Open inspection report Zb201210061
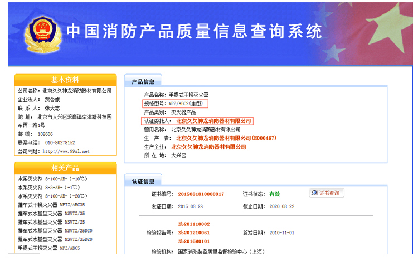Screen dimensions: 418x276 point(194,233)
